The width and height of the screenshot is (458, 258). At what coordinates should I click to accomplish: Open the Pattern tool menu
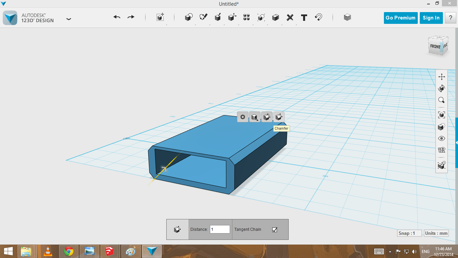(x=246, y=17)
